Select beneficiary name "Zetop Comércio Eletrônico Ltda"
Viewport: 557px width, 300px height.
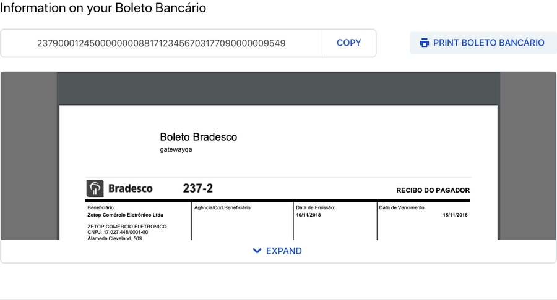click(126, 215)
